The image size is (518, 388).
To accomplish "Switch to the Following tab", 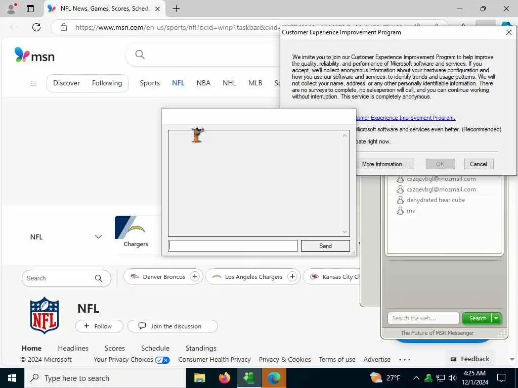I will (107, 83).
